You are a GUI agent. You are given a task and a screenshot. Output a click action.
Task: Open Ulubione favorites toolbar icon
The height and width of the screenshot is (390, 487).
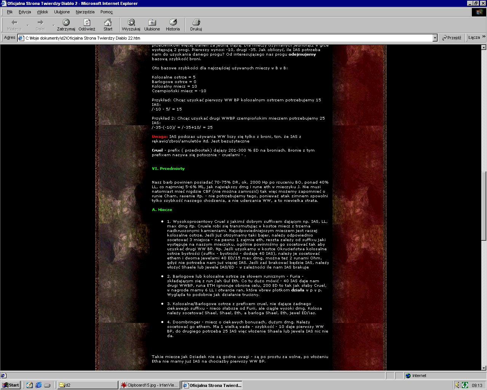(x=152, y=23)
